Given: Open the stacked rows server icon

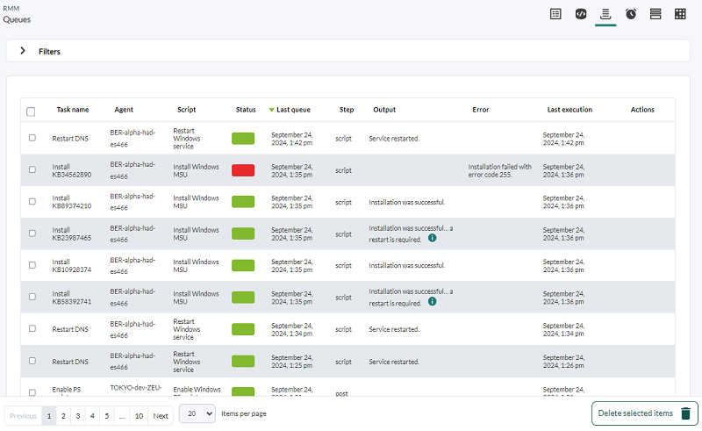Looking at the screenshot, I should click(655, 14).
